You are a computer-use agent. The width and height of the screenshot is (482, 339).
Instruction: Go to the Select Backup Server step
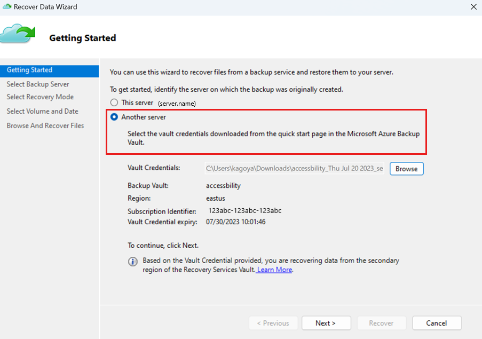pos(38,84)
